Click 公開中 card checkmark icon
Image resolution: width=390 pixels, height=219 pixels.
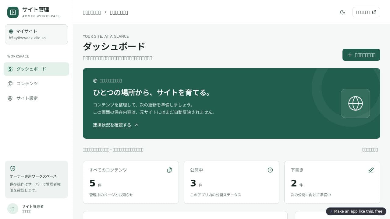(270, 170)
